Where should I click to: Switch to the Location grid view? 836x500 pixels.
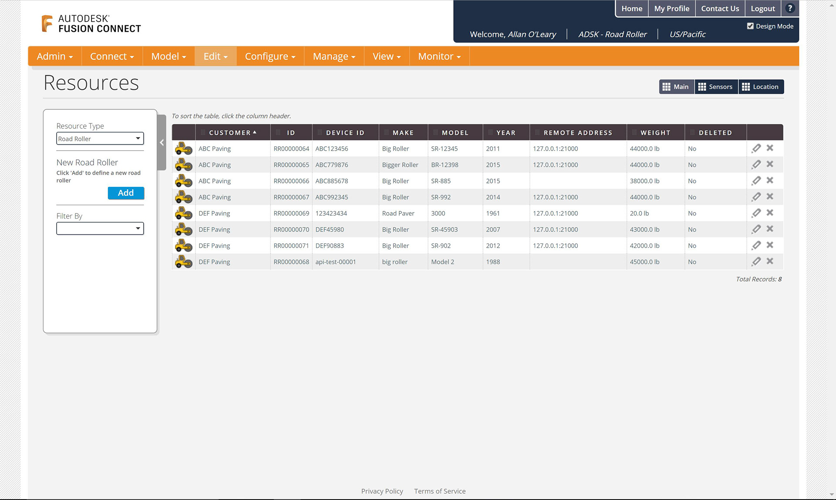[760, 87]
